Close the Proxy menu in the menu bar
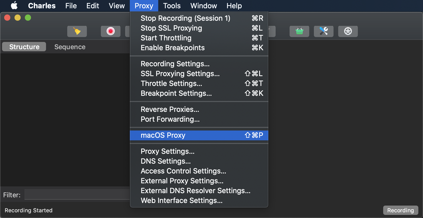The height and width of the screenshot is (218, 423). [144, 6]
